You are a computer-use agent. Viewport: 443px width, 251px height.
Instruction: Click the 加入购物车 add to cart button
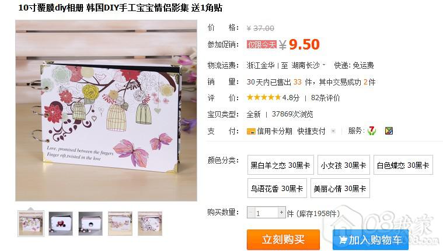pyautogui.click(x=371, y=240)
